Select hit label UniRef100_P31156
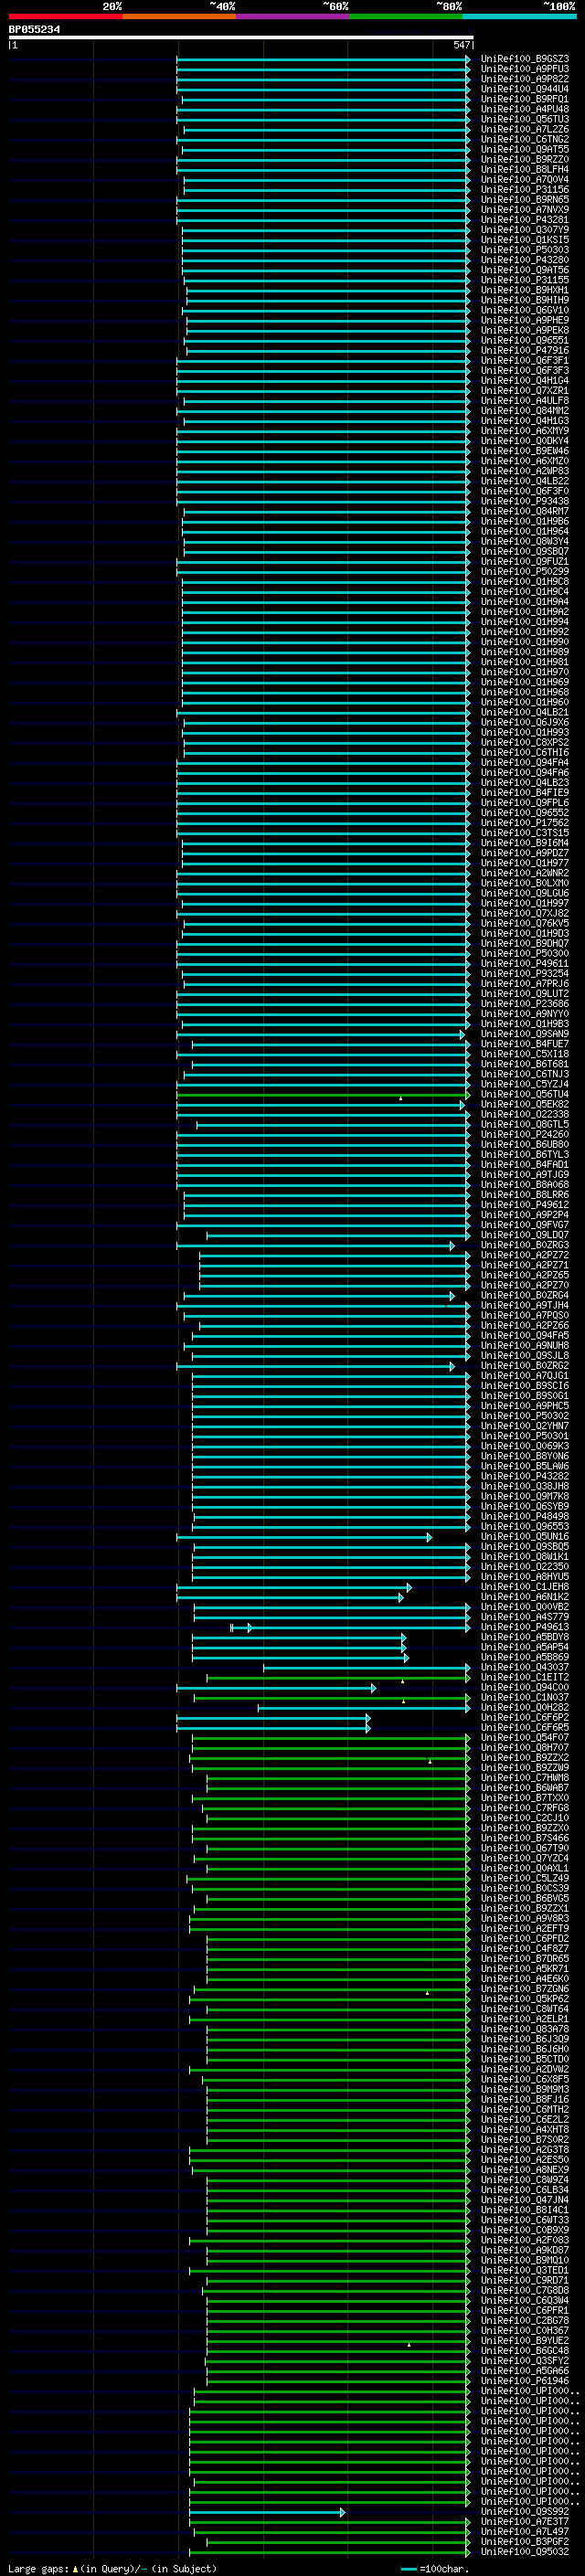The image size is (585, 2576). 525,189
